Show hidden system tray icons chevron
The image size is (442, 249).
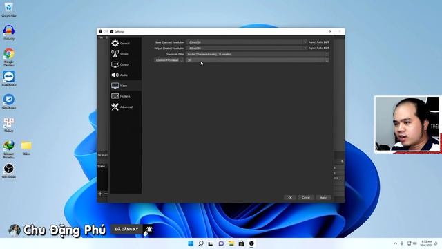pyautogui.click(x=395, y=243)
